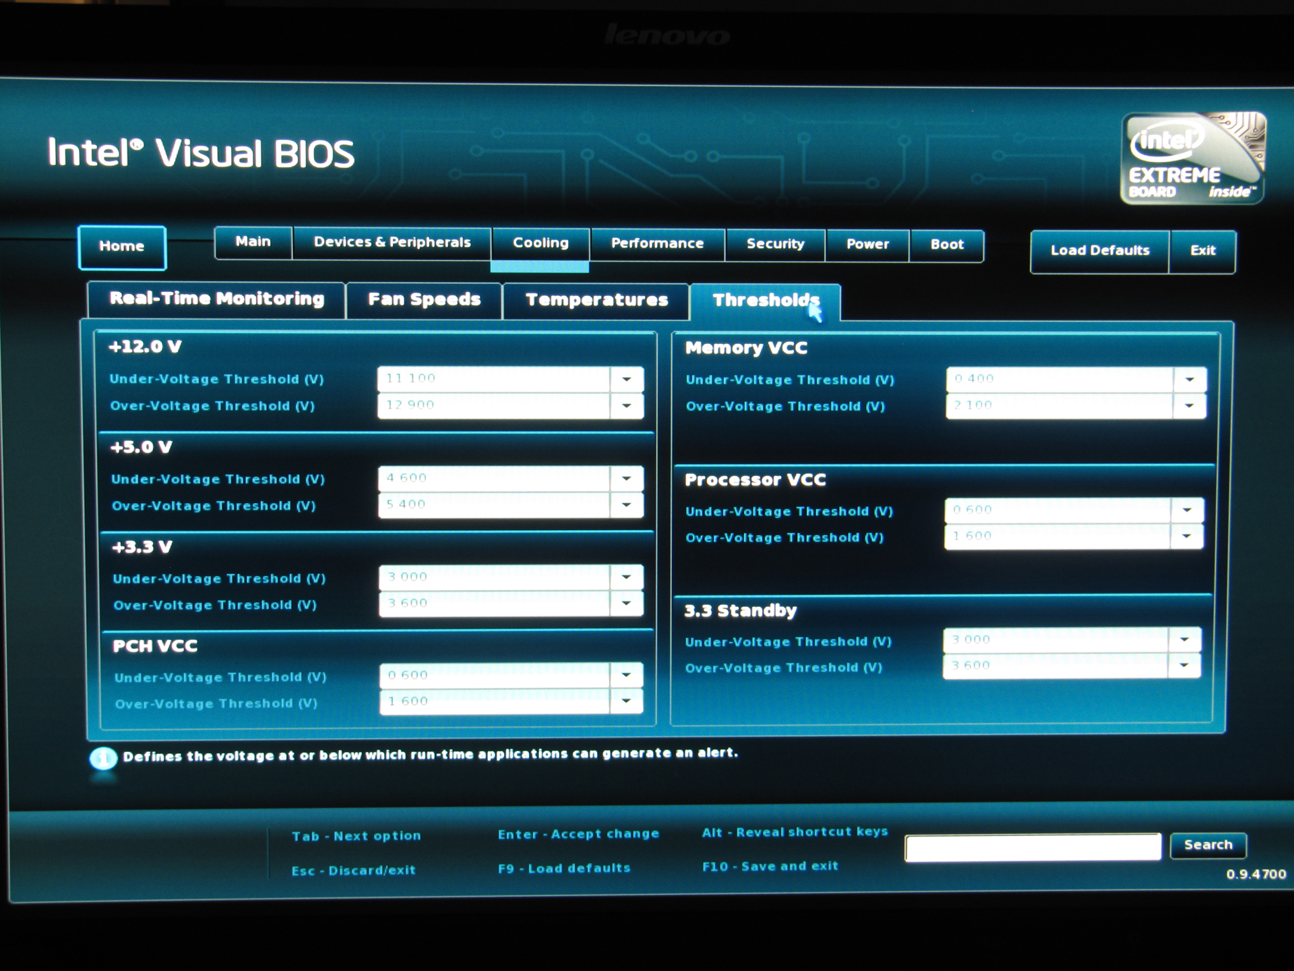Click the 'Processor VCC' section heading
This screenshot has width=1294, height=971.
tap(755, 480)
